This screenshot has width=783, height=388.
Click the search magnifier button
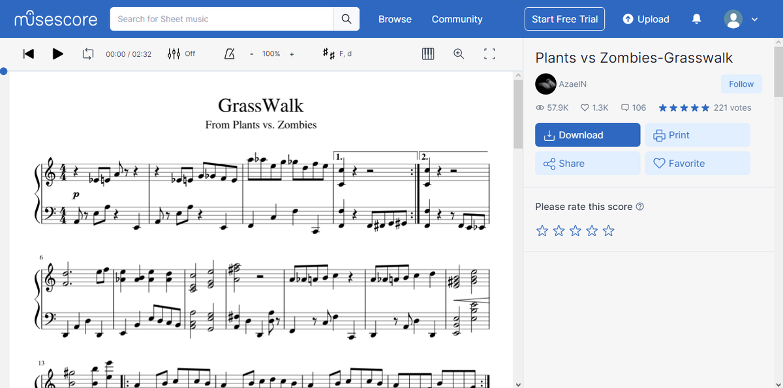pos(346,19)
